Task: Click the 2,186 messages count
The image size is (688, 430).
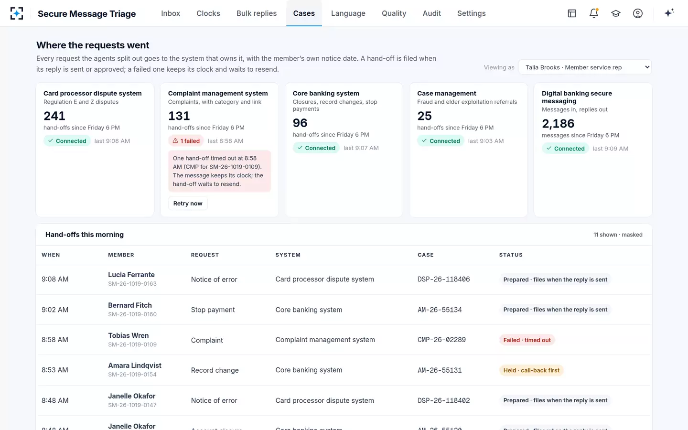Action: (x=558, y=124)
